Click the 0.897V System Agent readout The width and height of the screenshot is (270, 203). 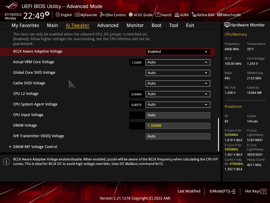tap(137, 105)
